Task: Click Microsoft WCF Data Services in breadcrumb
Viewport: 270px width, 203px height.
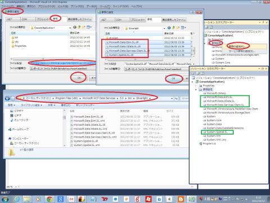Action: [98, 98]
